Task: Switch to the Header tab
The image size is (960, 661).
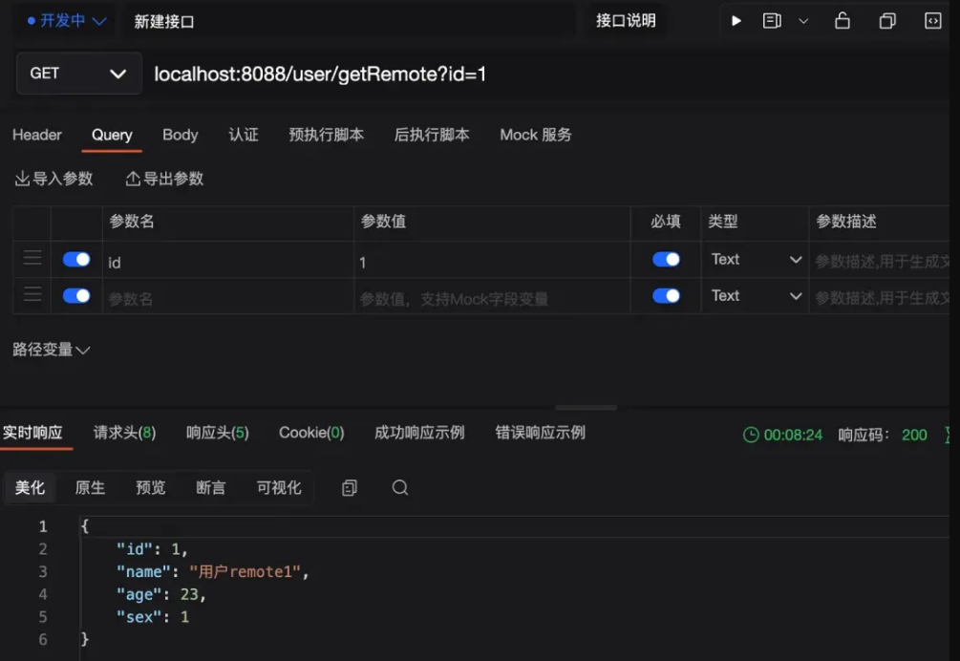Action: tap(37, 135)
